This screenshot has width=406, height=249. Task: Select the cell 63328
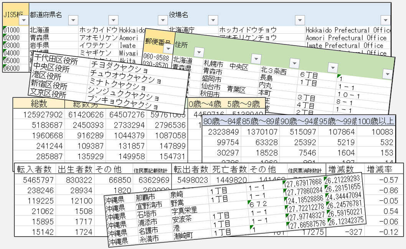click(266, 142)
